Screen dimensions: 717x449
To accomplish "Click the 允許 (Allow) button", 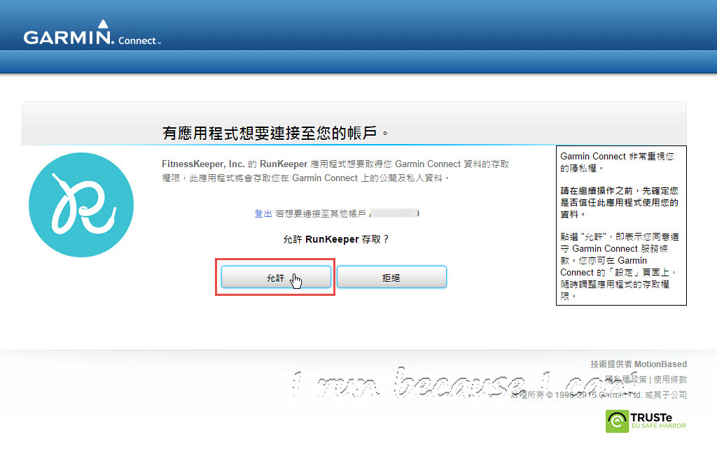I will [x=276, y=277].
